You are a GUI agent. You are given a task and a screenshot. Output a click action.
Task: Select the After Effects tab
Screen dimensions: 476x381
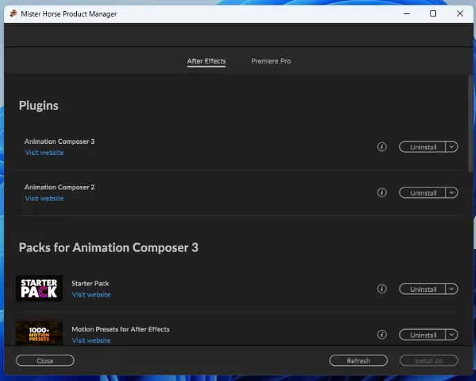[x=206, y=61]
